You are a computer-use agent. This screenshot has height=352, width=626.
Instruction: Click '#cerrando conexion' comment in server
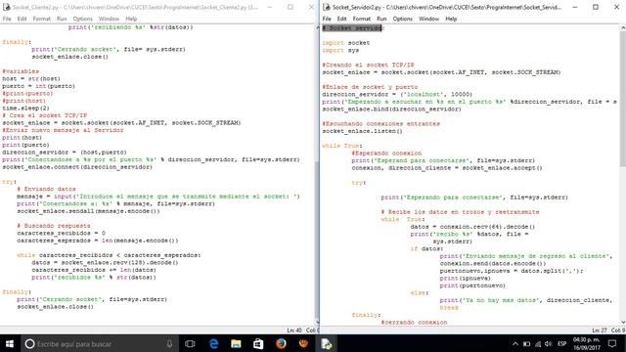point(414,322)
